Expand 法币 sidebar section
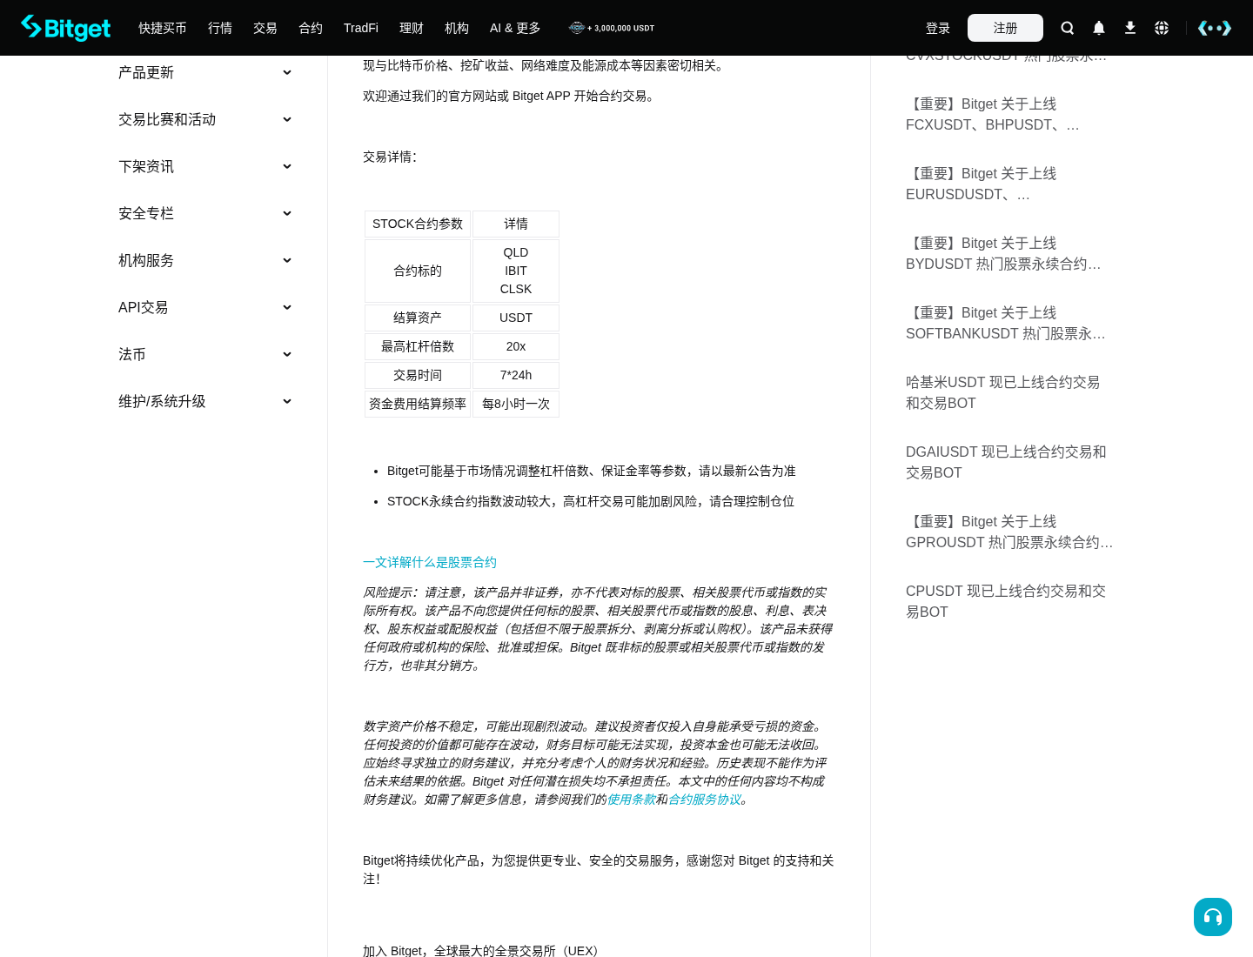This screenshot has width=1253, height=957. coord(205,354)
